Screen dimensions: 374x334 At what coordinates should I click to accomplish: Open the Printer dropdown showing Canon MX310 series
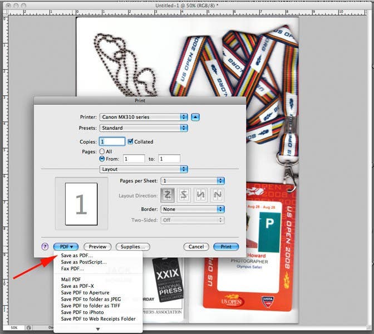click(144, 117)
